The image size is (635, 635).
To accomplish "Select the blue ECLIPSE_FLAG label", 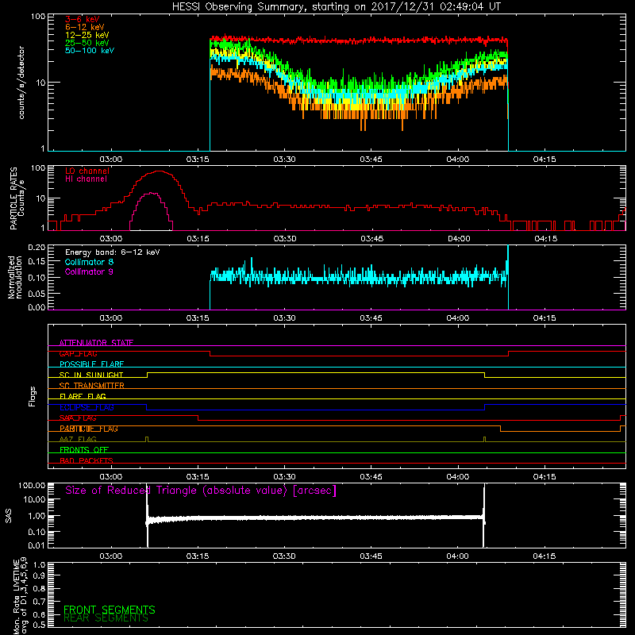I will point(87,407).
